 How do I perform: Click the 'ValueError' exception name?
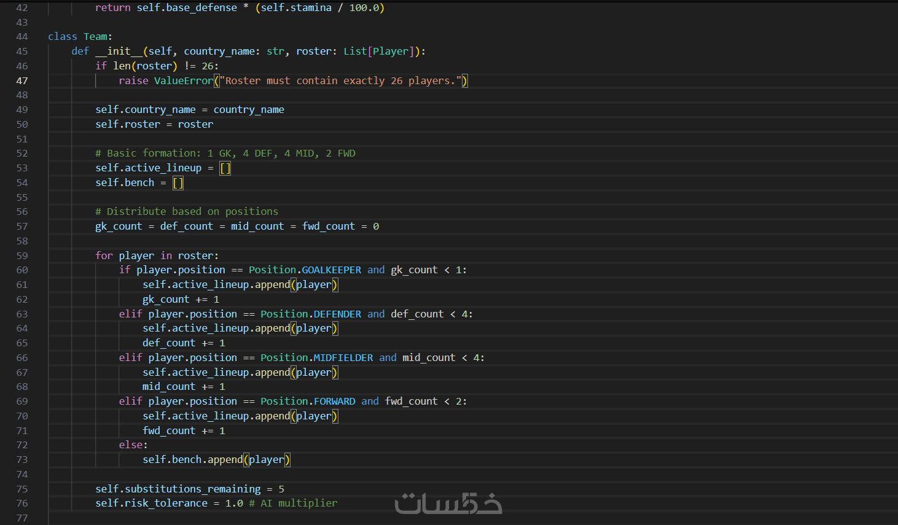[x=184, y=80]
